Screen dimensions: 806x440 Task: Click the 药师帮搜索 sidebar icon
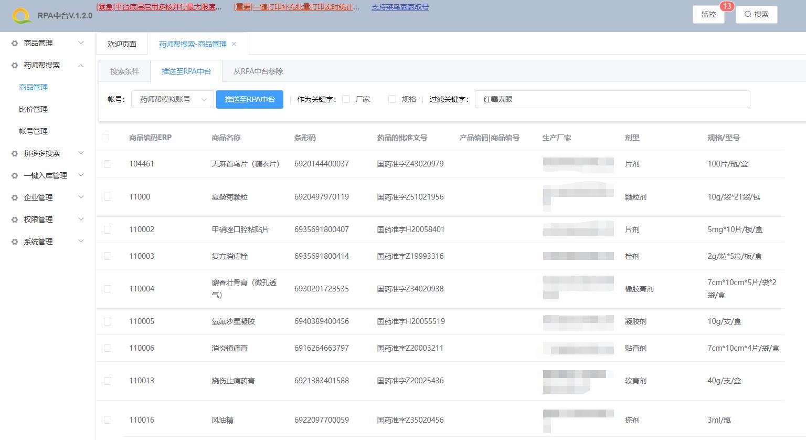pyautogui.click(x=14, y=65)
